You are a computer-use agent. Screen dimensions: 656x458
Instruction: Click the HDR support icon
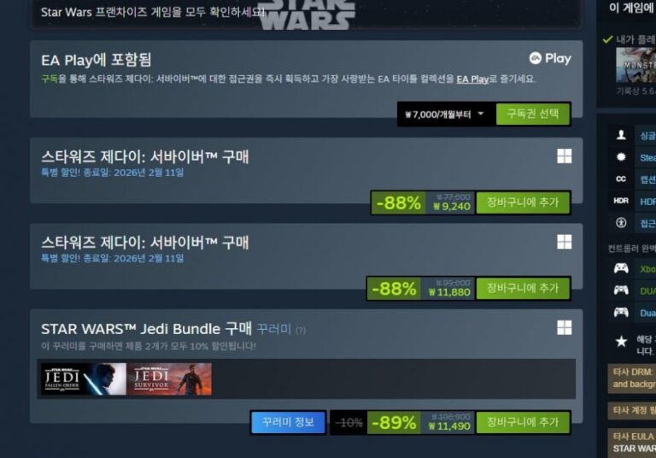pos(621,201)
